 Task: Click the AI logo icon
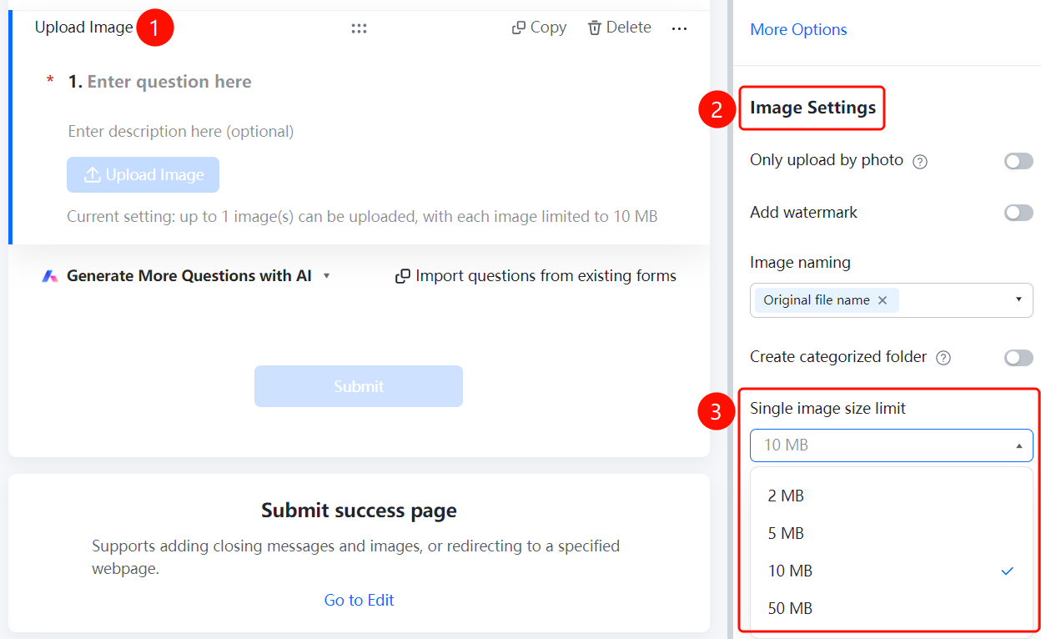(50, 276)
